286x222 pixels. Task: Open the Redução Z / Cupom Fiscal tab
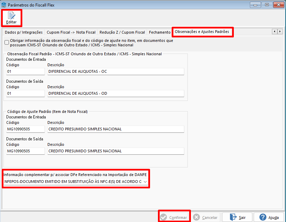pyautogui.click(x=122, y=32)
